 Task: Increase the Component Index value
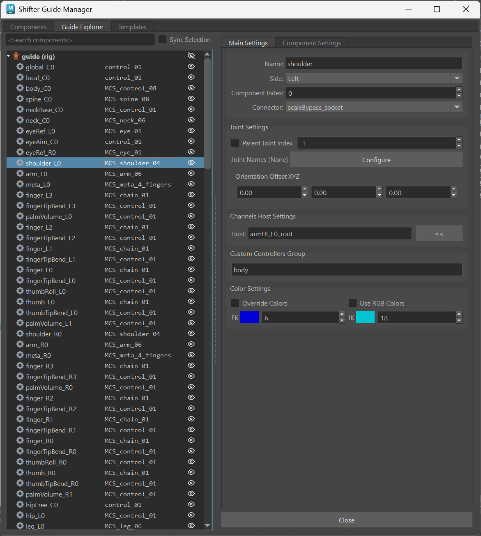(x=459, y=90)
